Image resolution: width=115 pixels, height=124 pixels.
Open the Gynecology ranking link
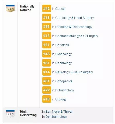click(64, 54)
